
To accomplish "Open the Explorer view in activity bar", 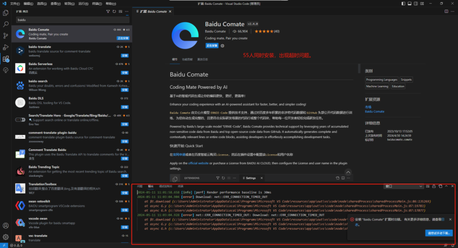I will coord(5,13).
